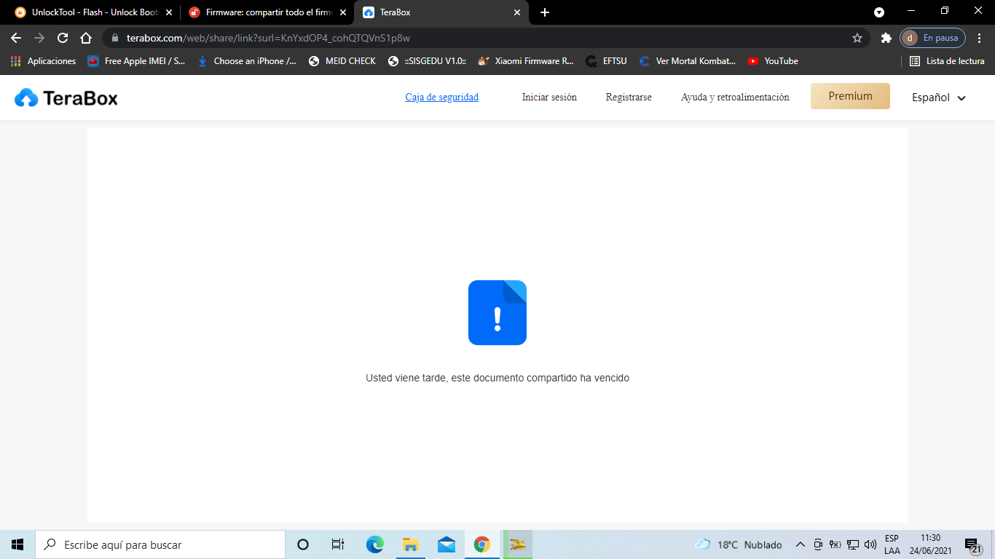Screen dimensions: 995x559
Task: Open the EFTSU bookmark
Action: pos(606,61)
